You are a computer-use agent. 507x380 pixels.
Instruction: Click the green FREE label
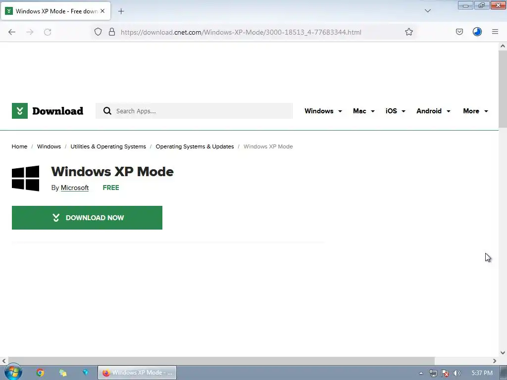coord(111,188)
